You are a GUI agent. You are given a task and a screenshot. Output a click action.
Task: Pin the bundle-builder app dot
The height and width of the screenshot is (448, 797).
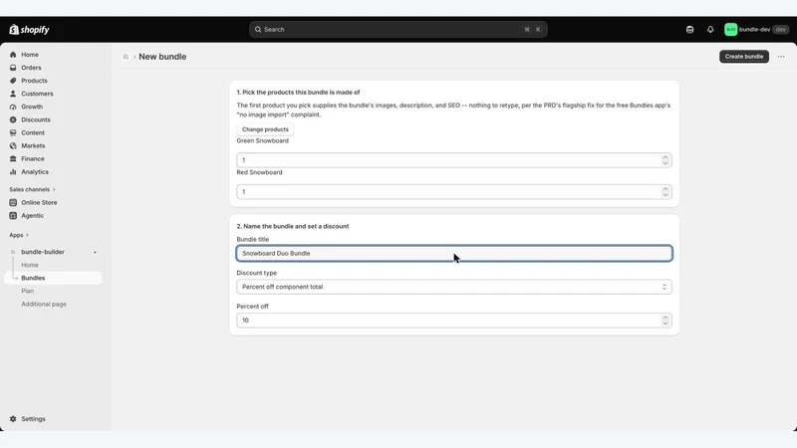tap(95, 252)
